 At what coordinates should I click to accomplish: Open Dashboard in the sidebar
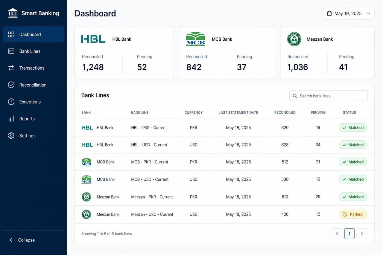[x=34, y=34]
